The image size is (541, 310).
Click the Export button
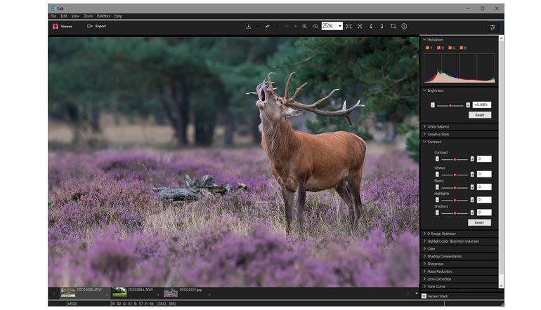point(97,26)
